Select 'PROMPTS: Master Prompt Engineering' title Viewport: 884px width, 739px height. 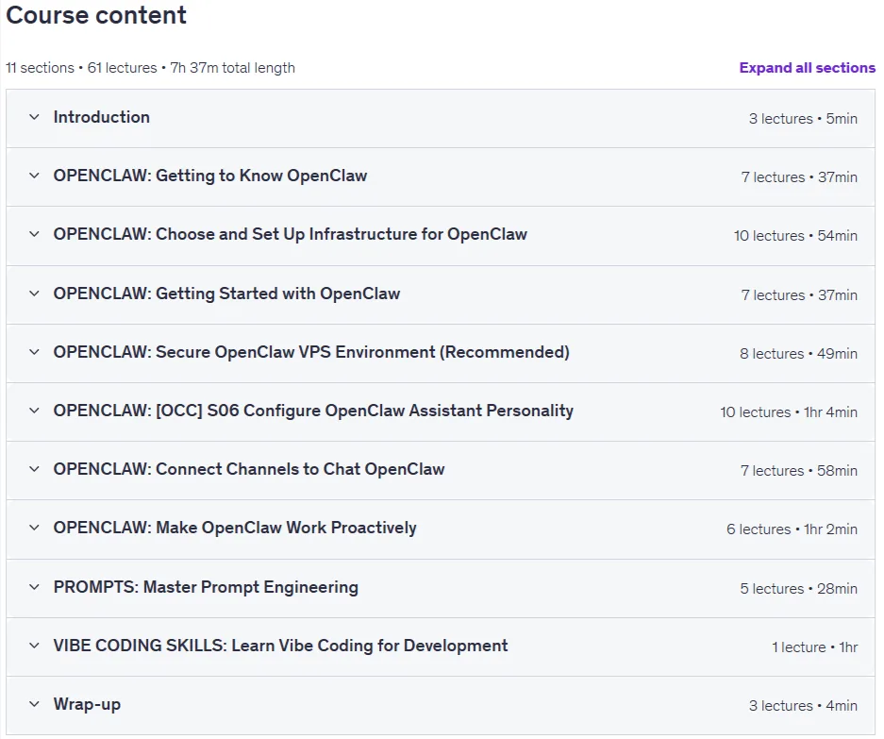206,587
